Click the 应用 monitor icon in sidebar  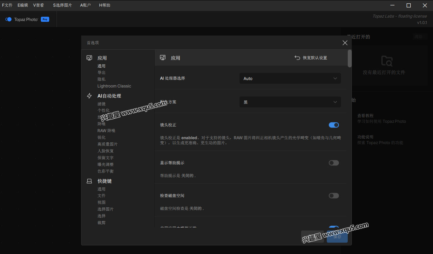(89, 58)
